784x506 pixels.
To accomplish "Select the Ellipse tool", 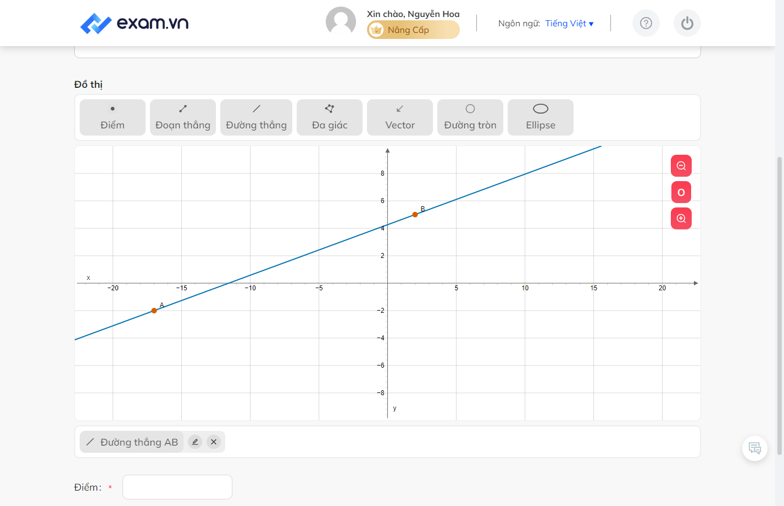I will pyautogui.click(x=541, y=117).
